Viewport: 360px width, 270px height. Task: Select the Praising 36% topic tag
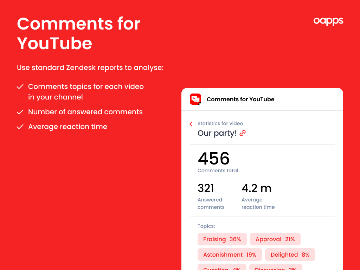222,239
